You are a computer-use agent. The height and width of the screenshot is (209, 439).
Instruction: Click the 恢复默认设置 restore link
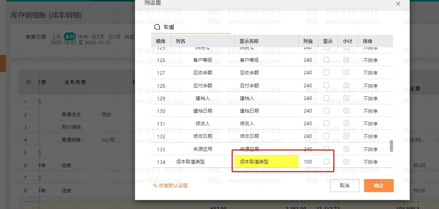(x=170, y=186)
